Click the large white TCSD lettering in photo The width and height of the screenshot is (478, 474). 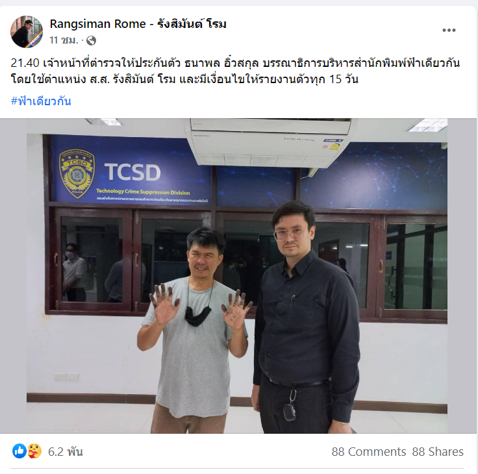tap(132, 172)
